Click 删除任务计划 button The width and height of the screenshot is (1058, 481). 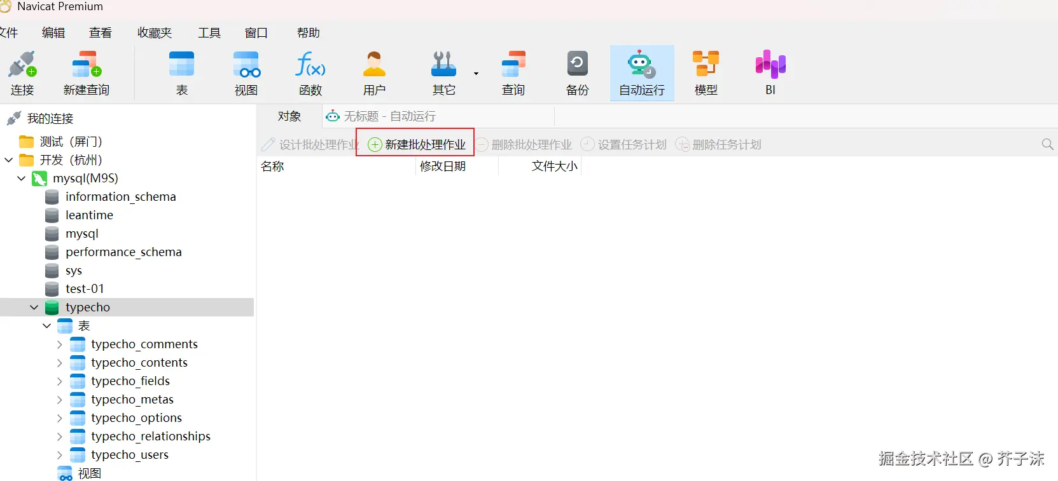pyautogui.click(x=718, y=145)
